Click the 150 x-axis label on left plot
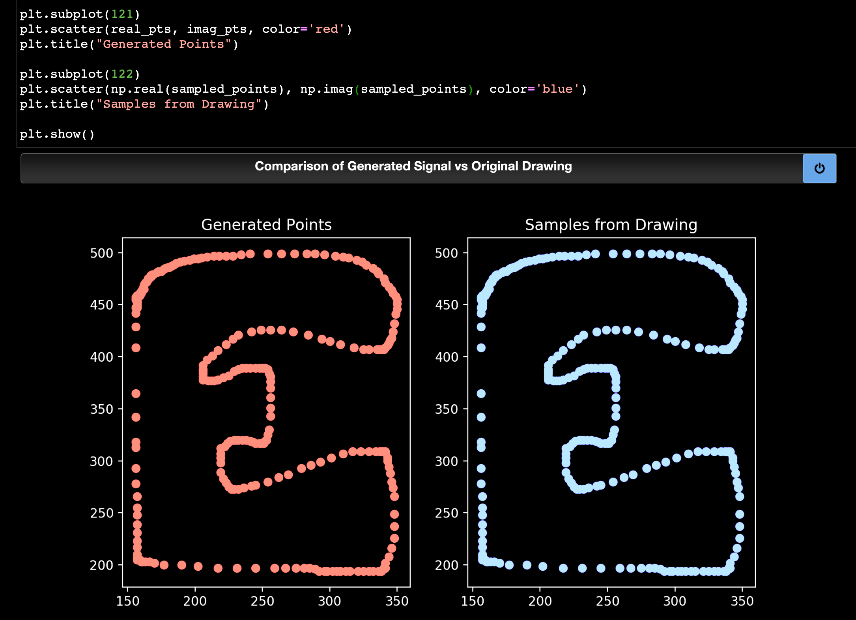 pos(128,601)
